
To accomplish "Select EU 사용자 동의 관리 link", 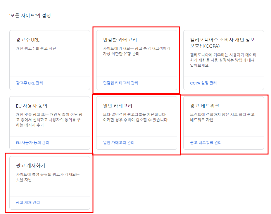I will [x=32, y=143].
